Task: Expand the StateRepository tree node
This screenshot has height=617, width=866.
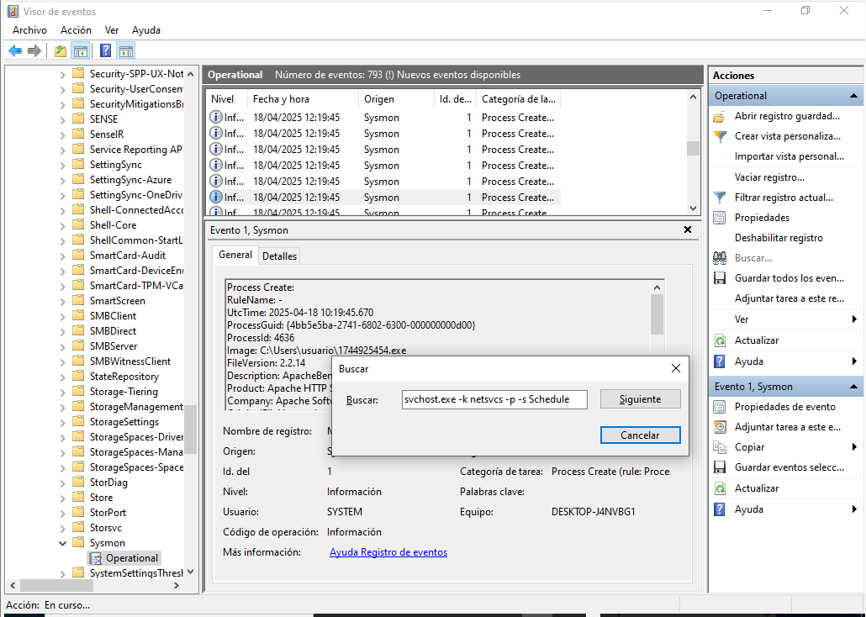Action: tap(62, 377)
